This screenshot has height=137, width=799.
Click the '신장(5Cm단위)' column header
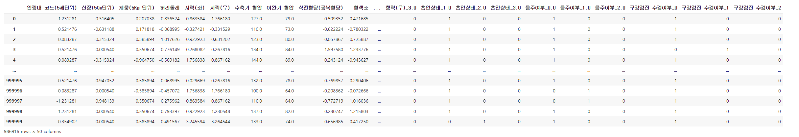[x=98, y=8]
